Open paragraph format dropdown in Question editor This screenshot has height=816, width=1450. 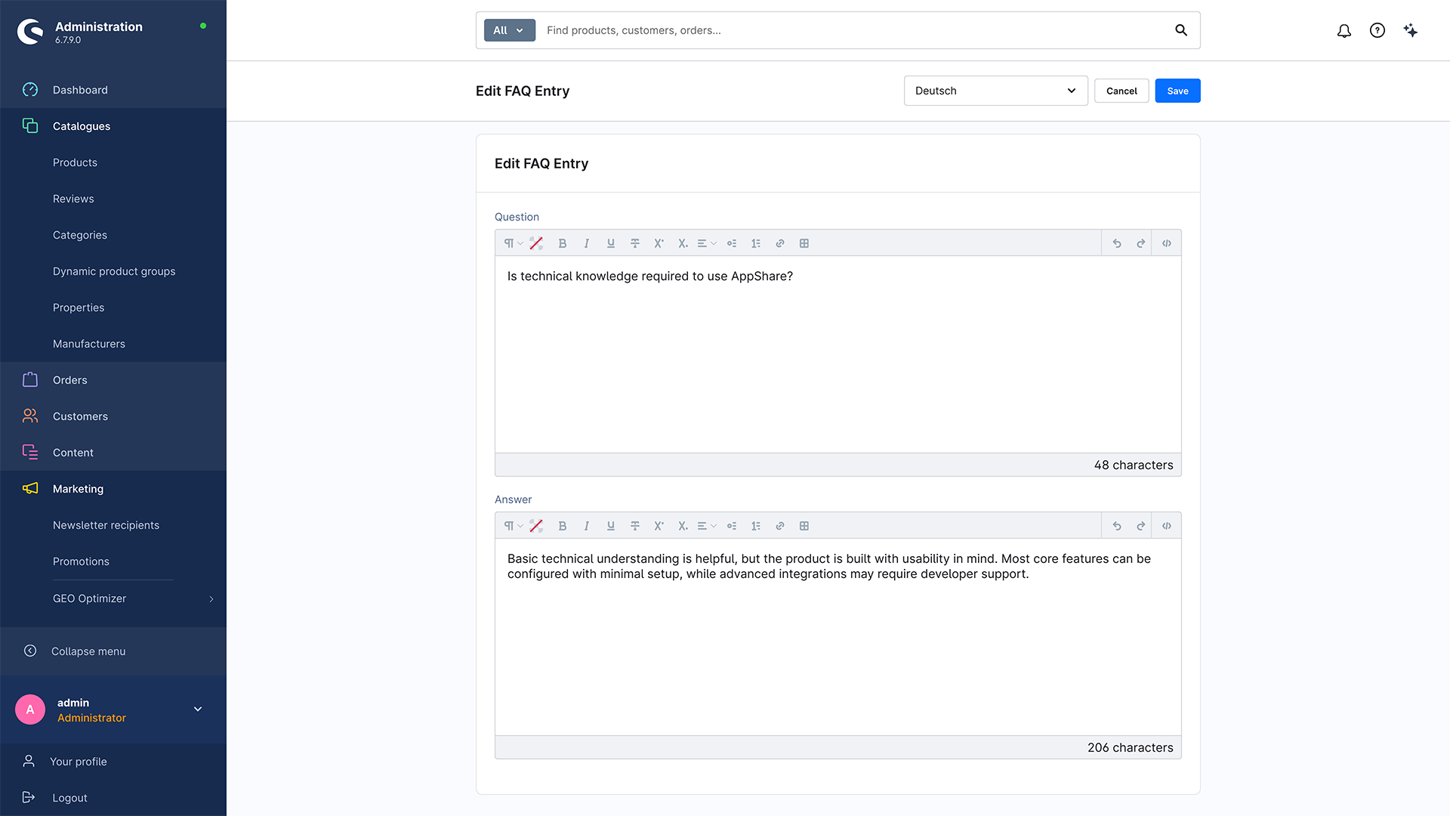(x=513, y=243)
